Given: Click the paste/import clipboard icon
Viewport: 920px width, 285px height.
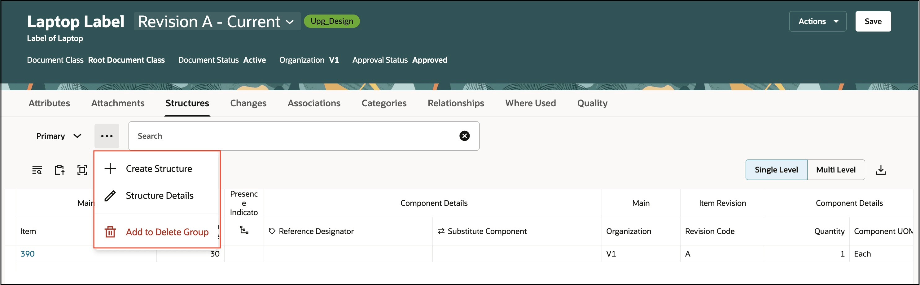Looking at the screenshot, I should (x=59, y=170).
